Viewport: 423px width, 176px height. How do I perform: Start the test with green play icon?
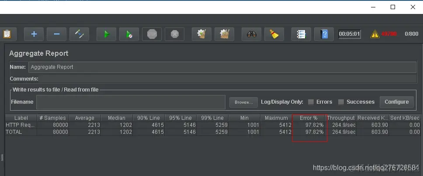[x=107, y=34]
